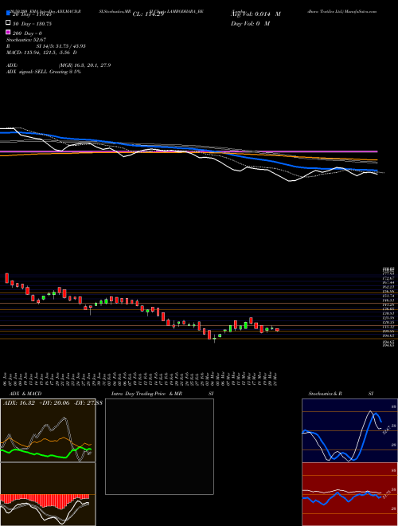Click the last red candlestick on the far right

coord(277,330)
